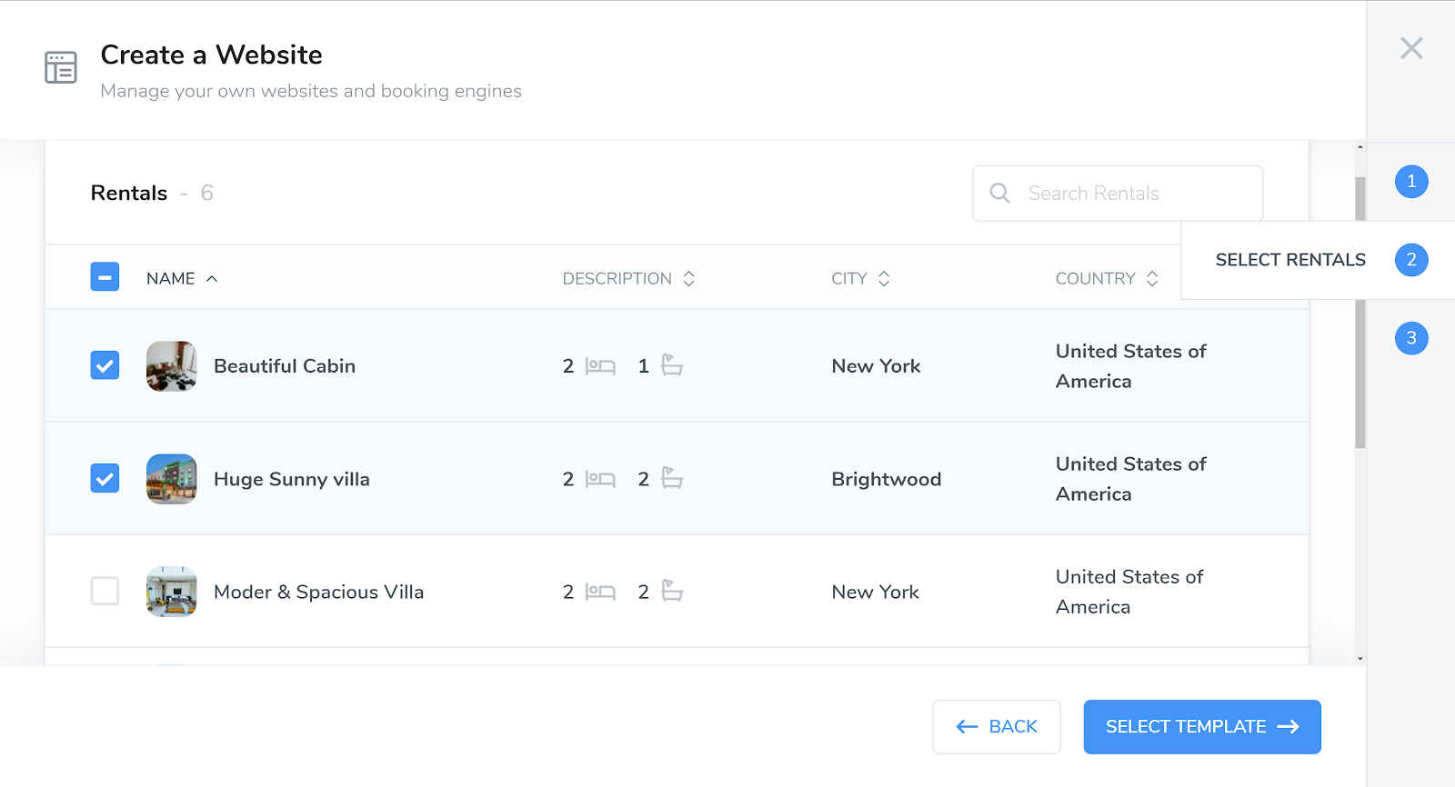The image size is (1455, 787).
Task: Click the bed icon in Moder & Spacious Villa row
Action: pyautogui.click(x=600, y=592)
